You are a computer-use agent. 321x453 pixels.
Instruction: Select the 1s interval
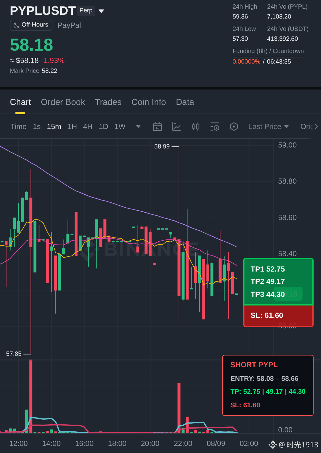coord(37,127)
